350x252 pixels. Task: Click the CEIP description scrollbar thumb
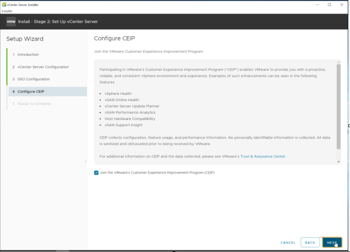tap(338, 107)
